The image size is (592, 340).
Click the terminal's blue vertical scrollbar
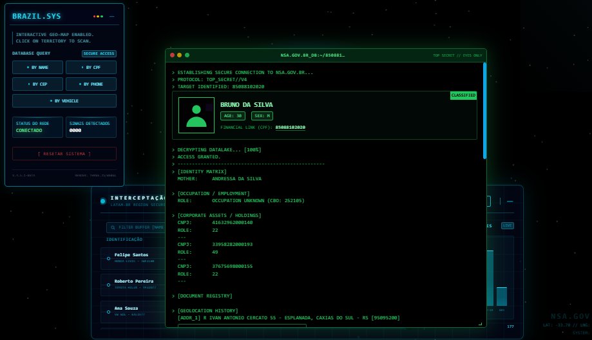(x=484, y=111)
